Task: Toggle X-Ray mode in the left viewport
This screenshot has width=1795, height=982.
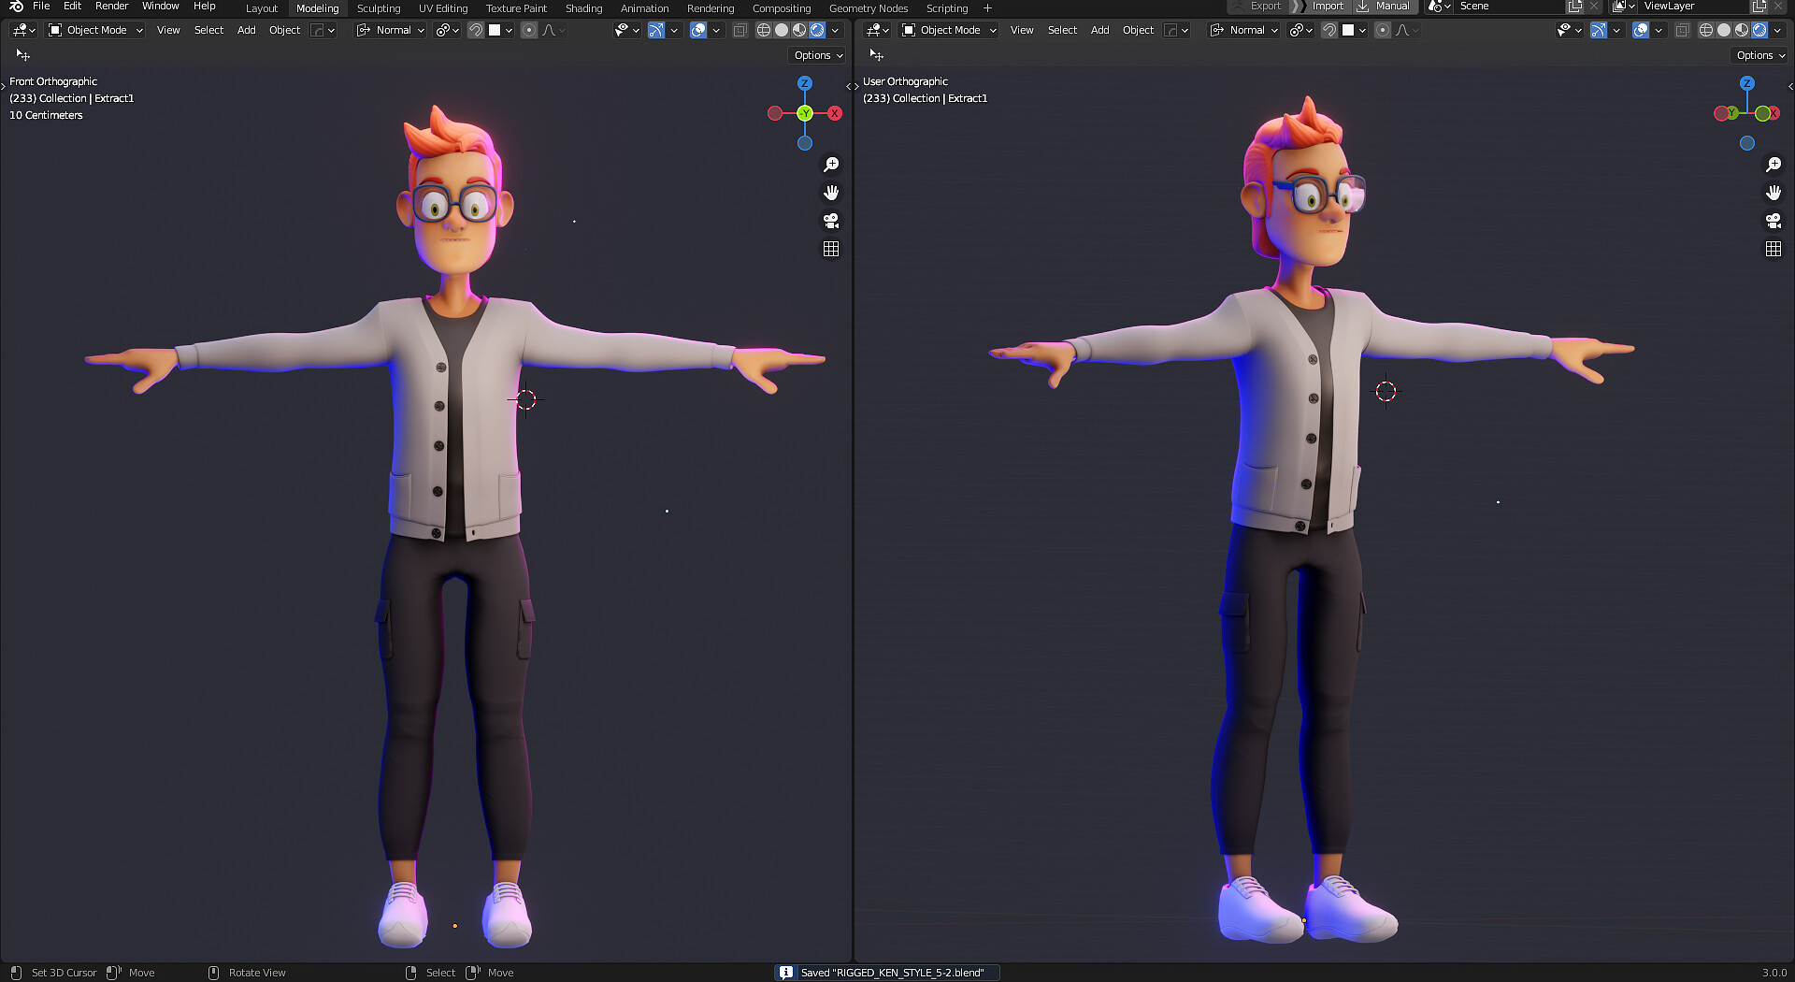Action: click(740, 30)
